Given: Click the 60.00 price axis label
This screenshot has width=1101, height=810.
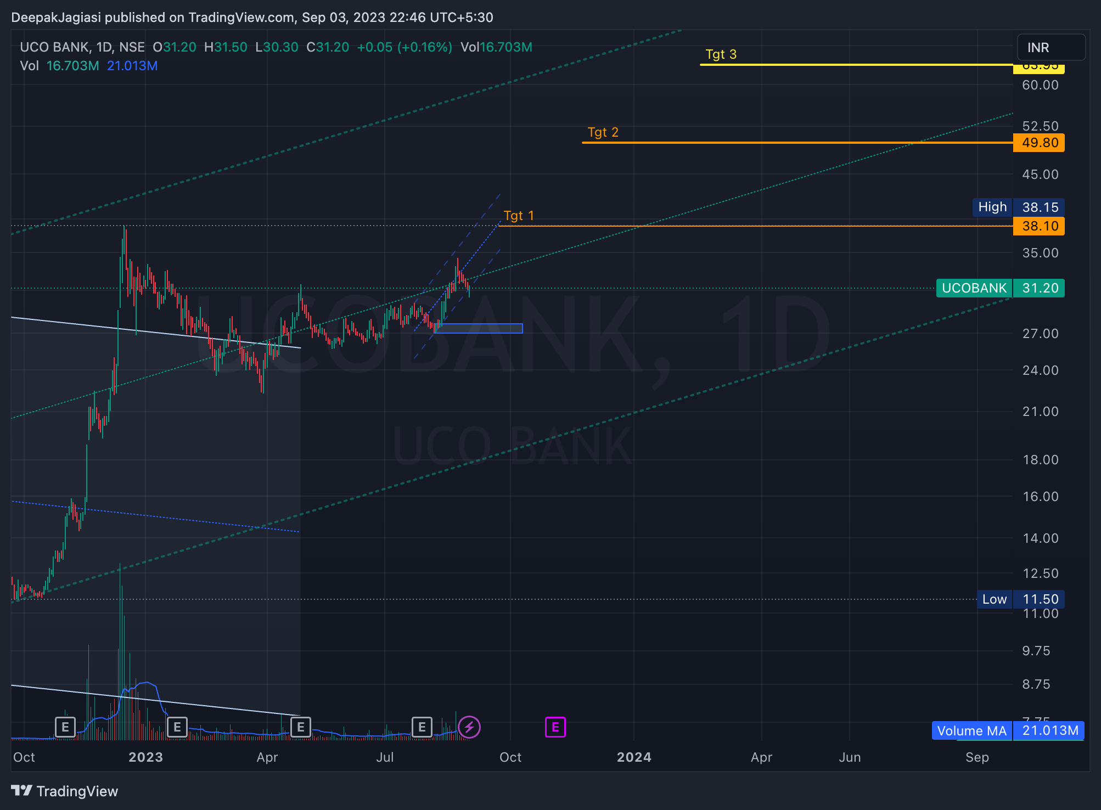Looking at the screenshot, I should click(x=1040, y=85).
